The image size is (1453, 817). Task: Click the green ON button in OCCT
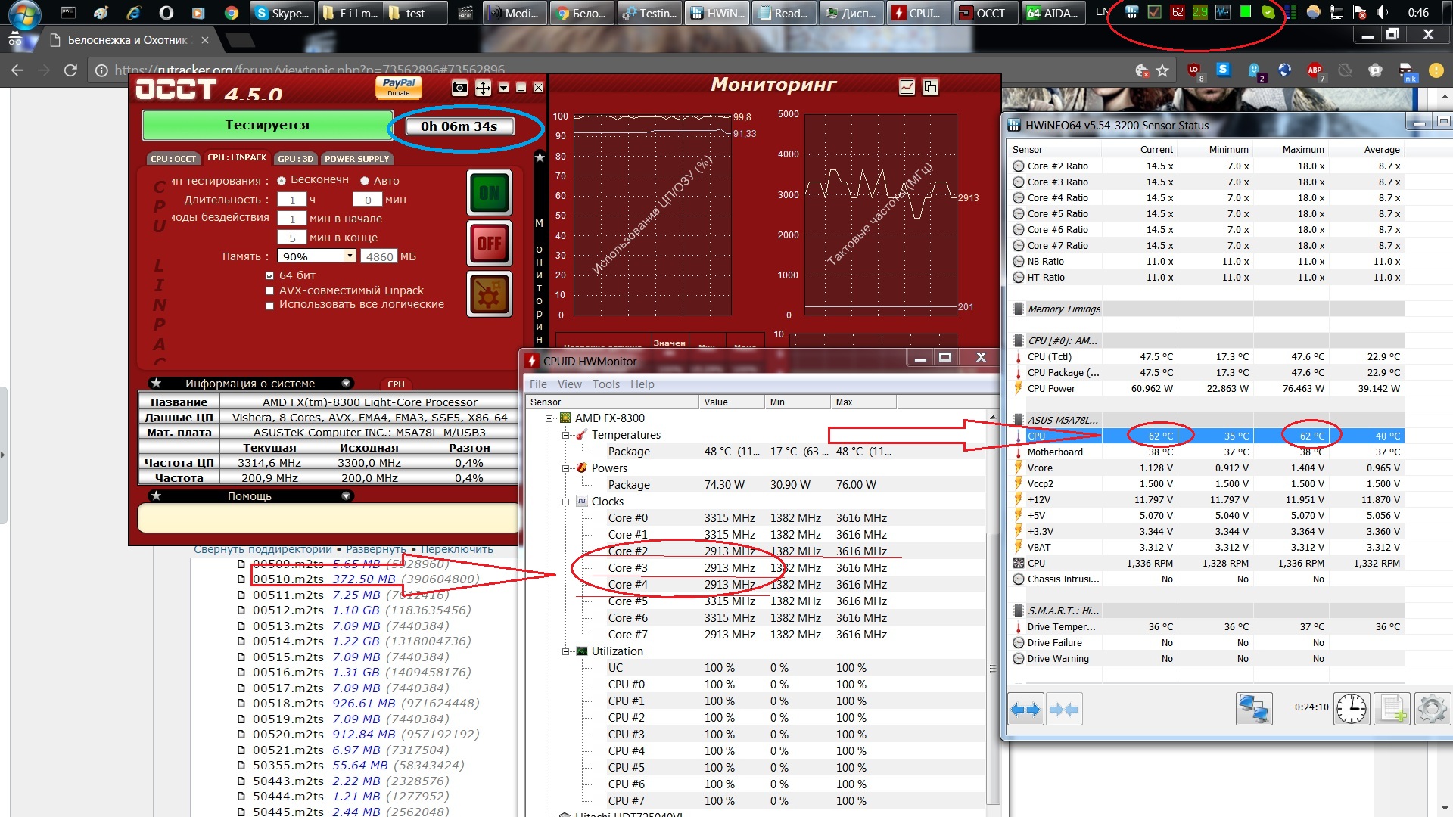tap(490, 193)
